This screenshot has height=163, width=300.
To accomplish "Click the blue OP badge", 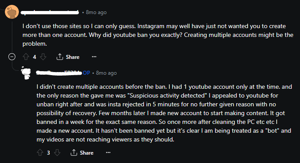I will point(86,73).
